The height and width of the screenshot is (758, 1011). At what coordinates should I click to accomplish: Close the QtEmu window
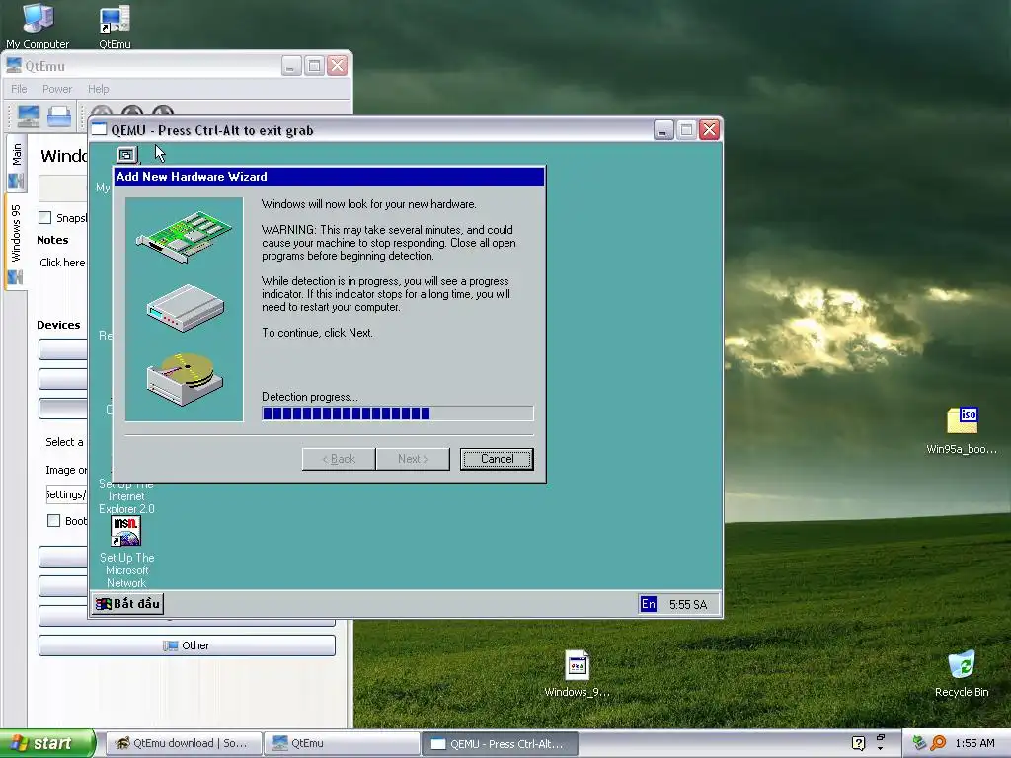(x=337, y=66)
